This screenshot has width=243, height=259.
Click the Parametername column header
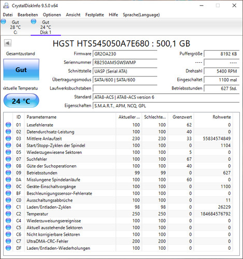[70, 117]
